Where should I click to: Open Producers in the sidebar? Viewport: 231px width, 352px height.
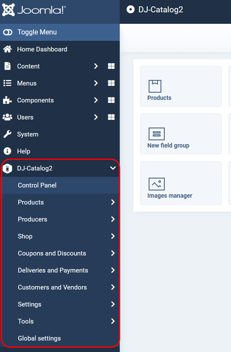pos(33,219)
